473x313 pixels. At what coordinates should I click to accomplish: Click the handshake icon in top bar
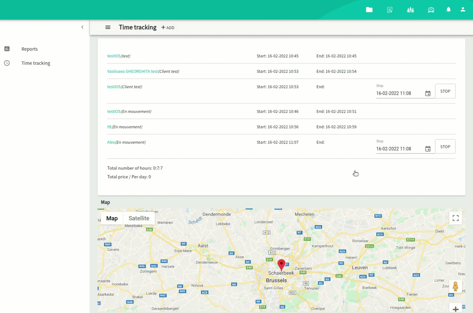(x=431, y=10)
